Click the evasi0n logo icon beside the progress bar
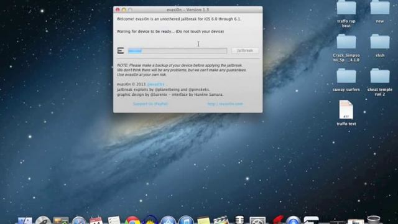 (121, 50)
